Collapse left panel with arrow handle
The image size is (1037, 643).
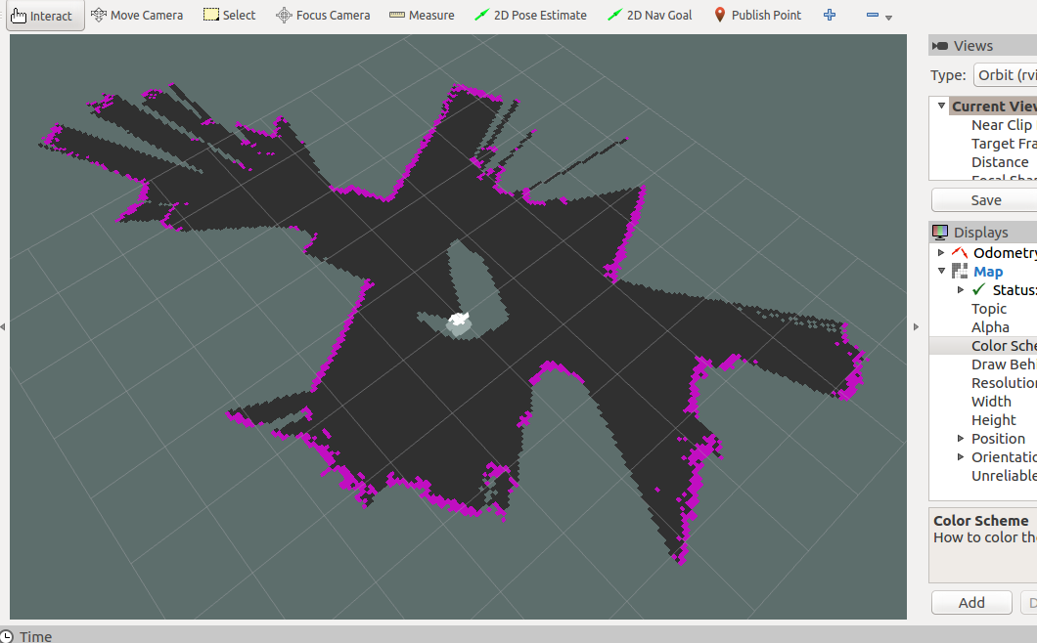pos(3,326)
